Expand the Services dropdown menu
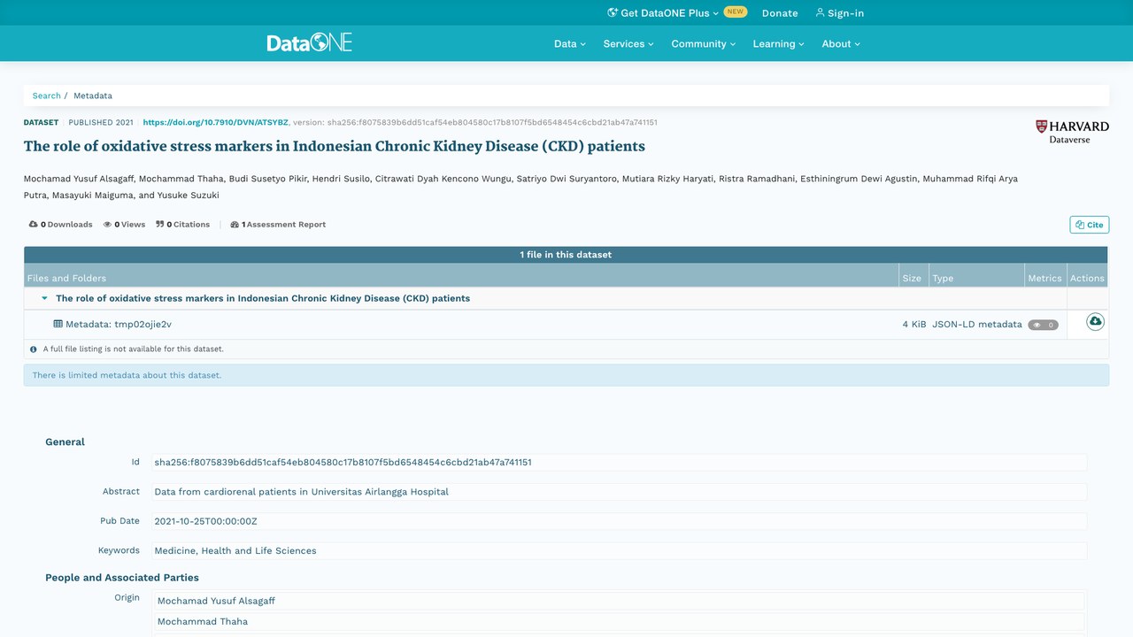This screenshot has height=637, width=1133. coord(628,43)
